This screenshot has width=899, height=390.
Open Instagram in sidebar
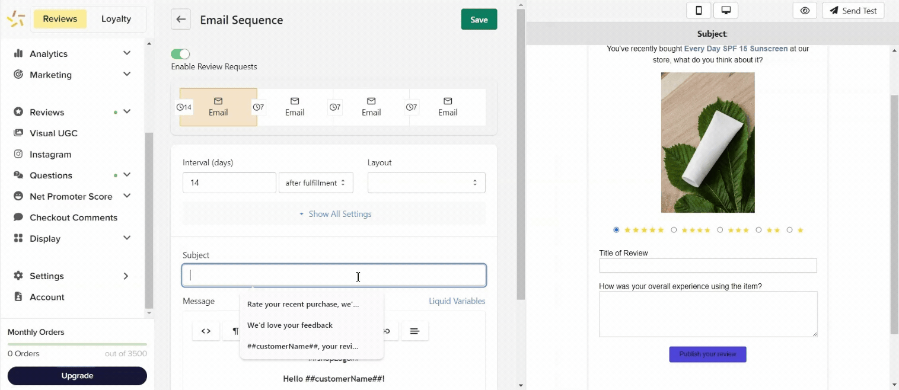click(50, 154)
